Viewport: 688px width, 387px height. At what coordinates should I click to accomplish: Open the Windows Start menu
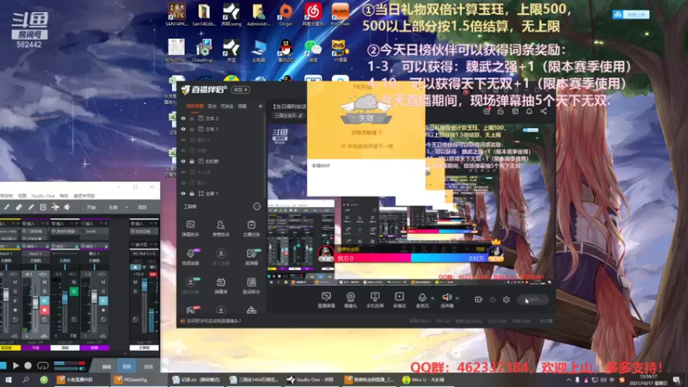(x=8, y=380)
